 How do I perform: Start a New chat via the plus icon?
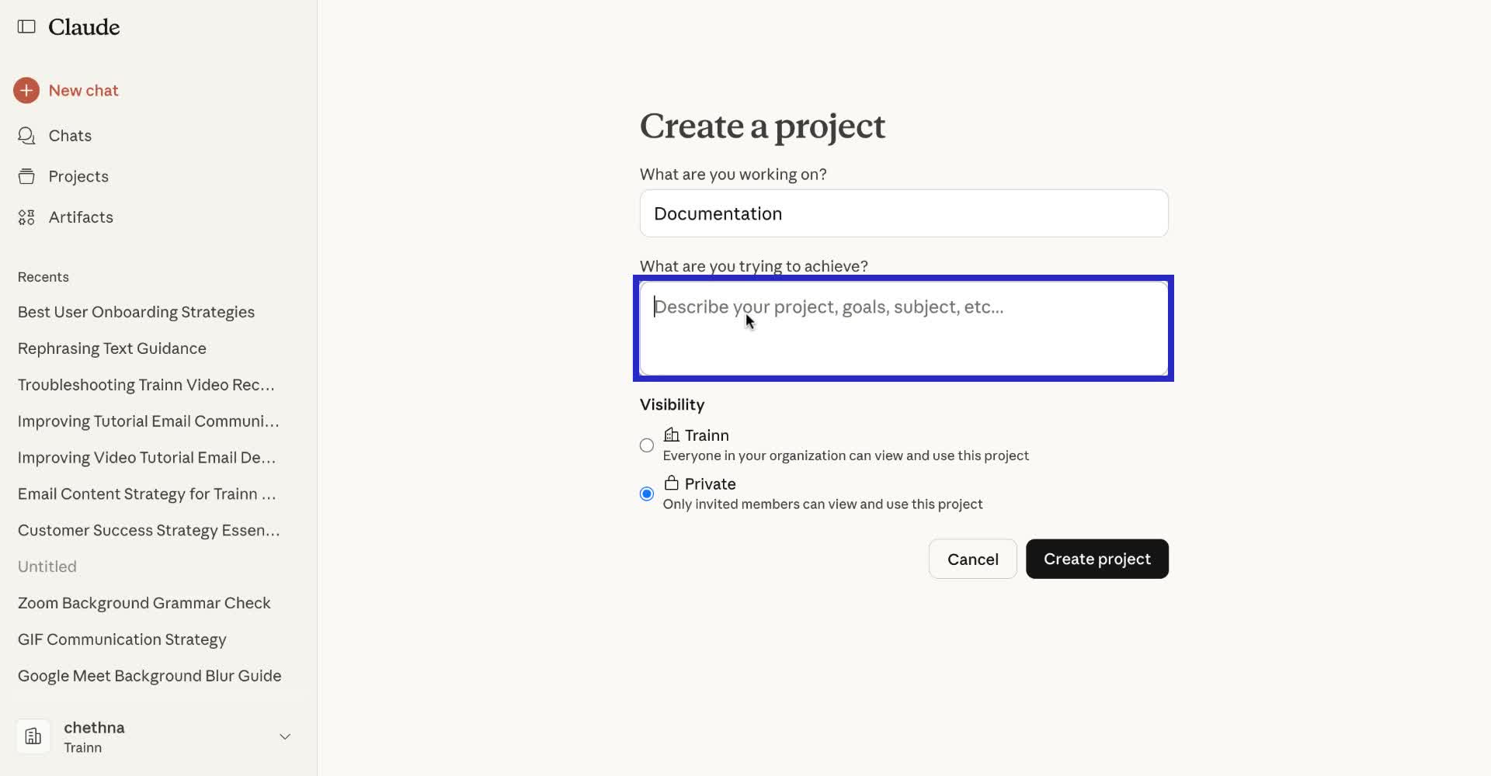[x=26, y=90]
